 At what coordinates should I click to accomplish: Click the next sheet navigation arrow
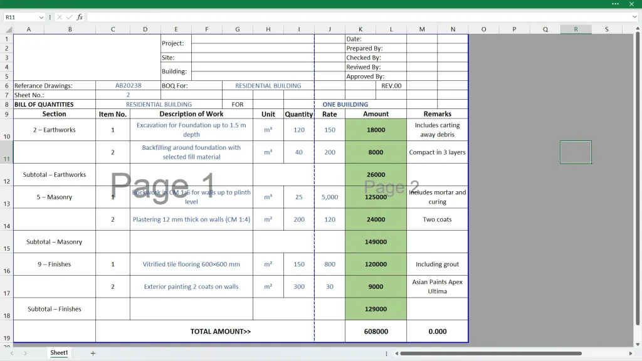coord(26,353)
